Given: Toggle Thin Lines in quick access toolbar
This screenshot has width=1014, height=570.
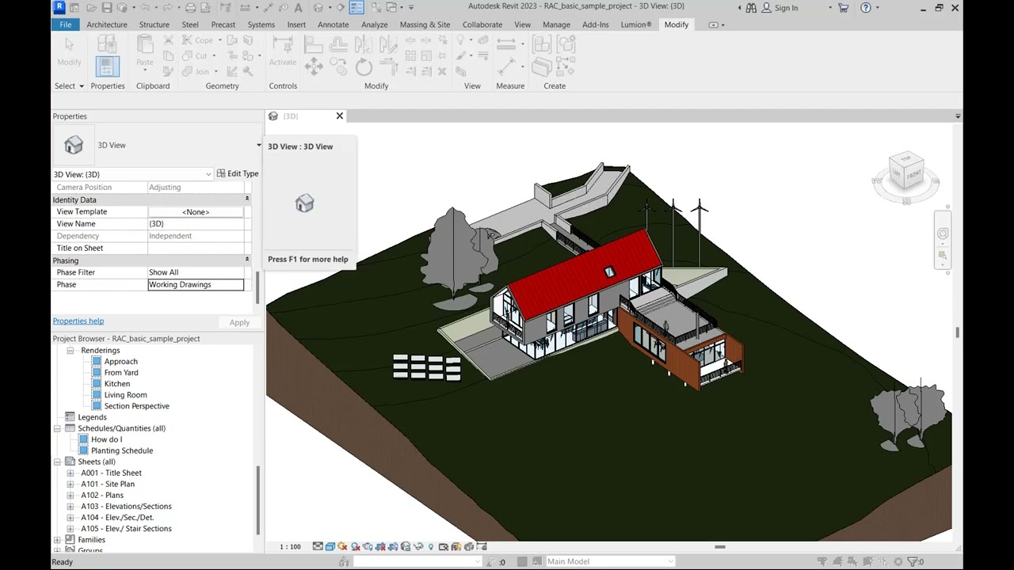Looking at the screenshot, I should [356, 8].
